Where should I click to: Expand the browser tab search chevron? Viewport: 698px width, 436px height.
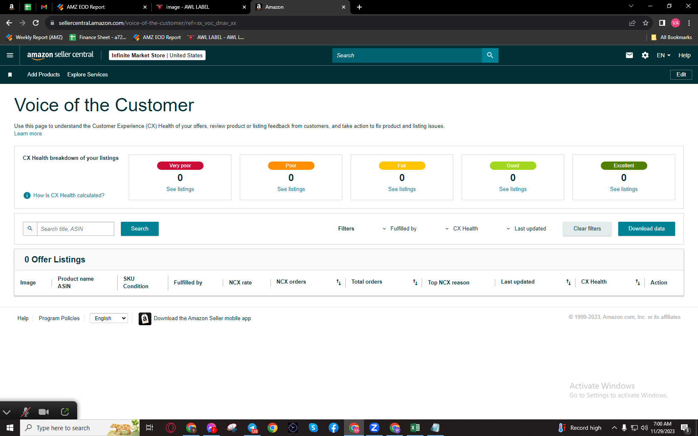[631, 6]
